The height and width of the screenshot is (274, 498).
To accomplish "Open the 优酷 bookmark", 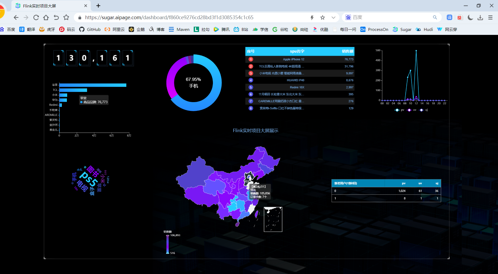I will [x=320, y=29].
